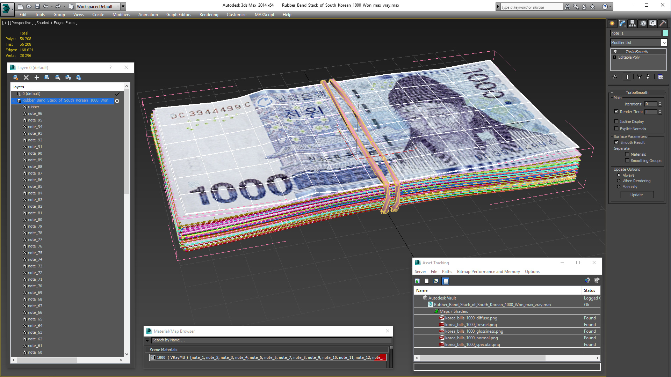Click Create New Layer icon in Layer dialog

coord(16,77)
